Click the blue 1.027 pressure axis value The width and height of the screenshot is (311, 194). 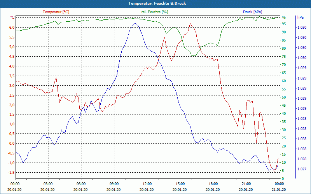tap(302, 169)
